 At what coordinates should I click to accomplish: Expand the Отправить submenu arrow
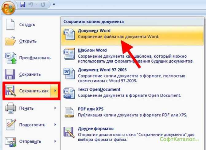[55, 141]
